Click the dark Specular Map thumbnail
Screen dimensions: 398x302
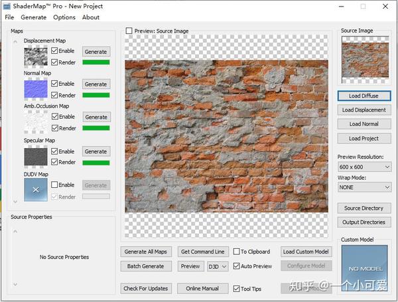coord(36,157)
